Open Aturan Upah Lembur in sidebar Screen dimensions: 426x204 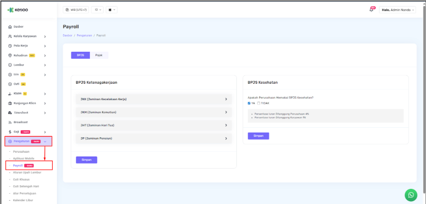[x=27, y=173]
